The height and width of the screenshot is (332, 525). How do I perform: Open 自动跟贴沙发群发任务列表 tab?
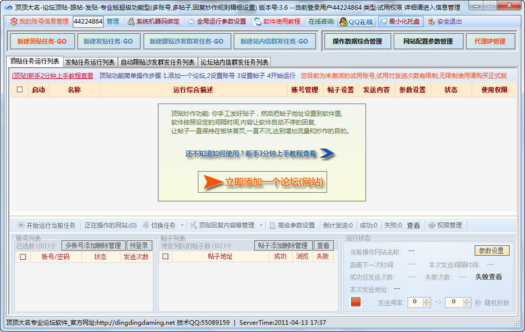tap(157, 62)
